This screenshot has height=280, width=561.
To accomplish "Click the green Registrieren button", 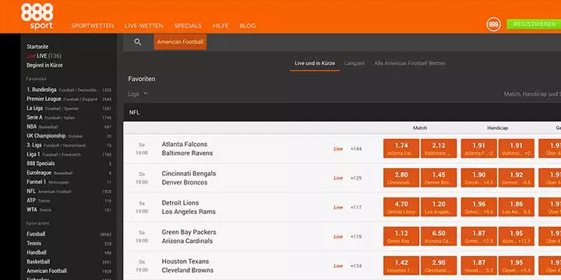I will pyautogui.click(x=534, y=24).
